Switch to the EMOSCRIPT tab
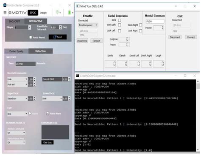 coord(15,22)
